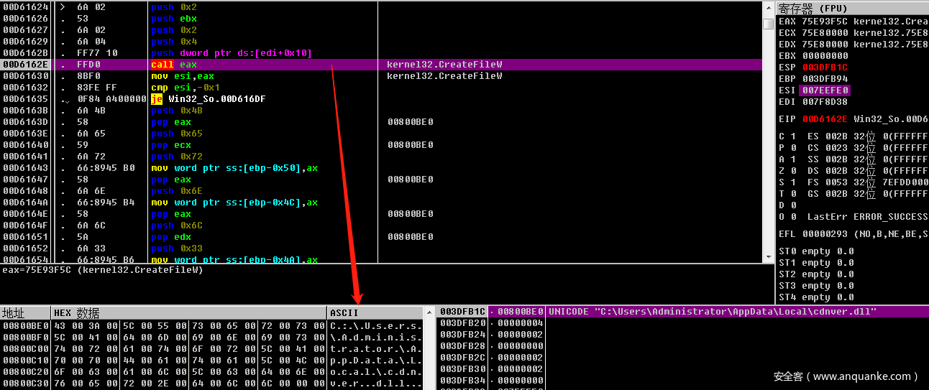This screenshot has width=929, height=390.
Task: Click the HEX 数据 column header
Action: point(77,313)
